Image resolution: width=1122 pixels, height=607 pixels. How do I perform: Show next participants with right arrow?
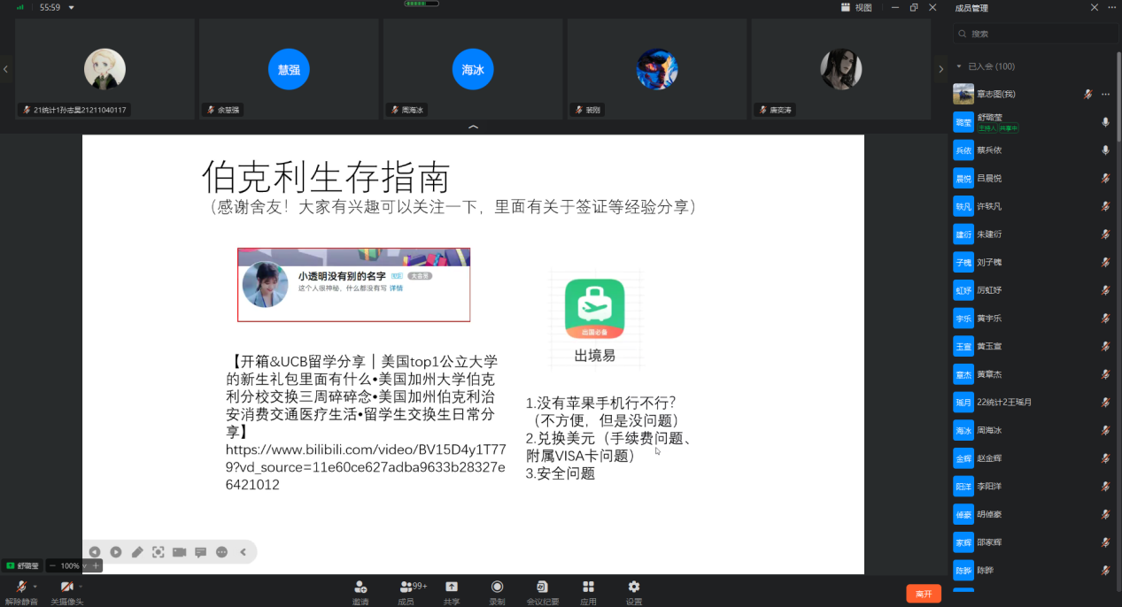tap(940, 69)
